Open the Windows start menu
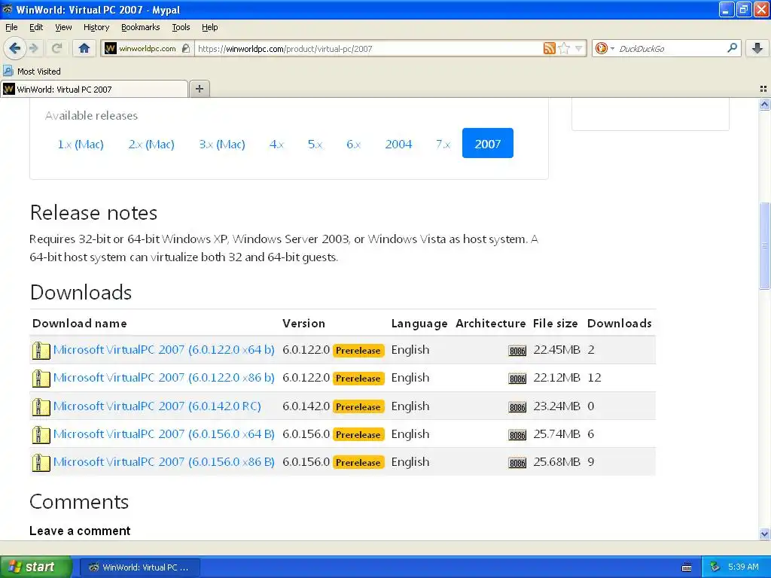 click(36, 567)
